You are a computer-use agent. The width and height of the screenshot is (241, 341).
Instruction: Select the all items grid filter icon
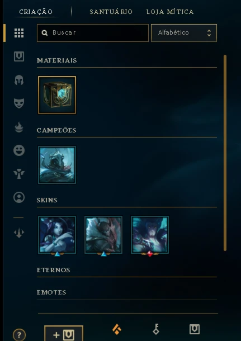point(19,33)
